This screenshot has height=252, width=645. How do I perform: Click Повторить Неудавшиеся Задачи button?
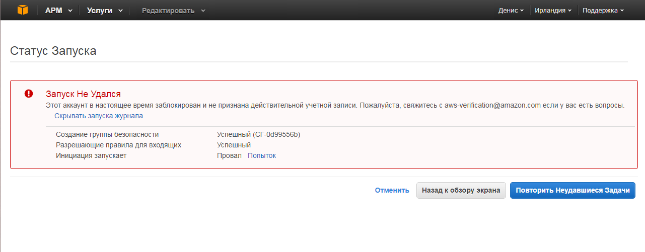click(572, 190)
